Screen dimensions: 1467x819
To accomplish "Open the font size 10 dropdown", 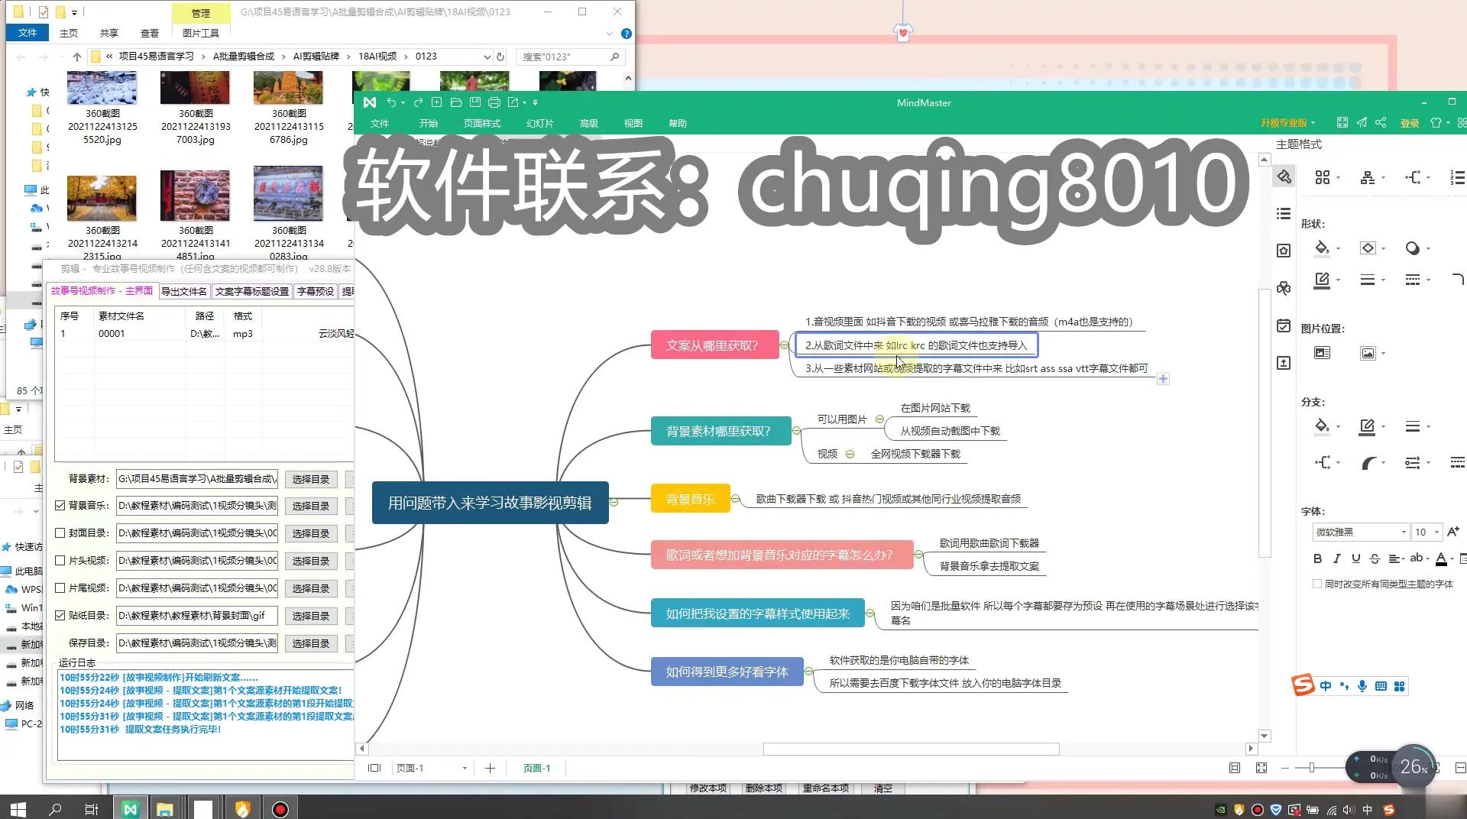I will [1436, 532].
